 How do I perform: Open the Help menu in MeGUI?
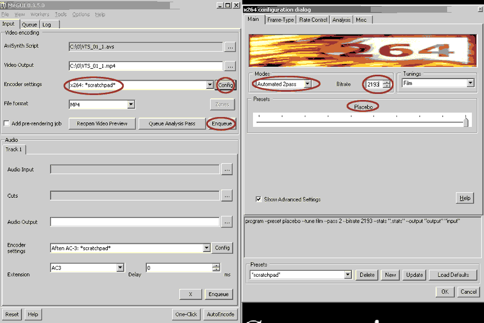pos(100,14)
